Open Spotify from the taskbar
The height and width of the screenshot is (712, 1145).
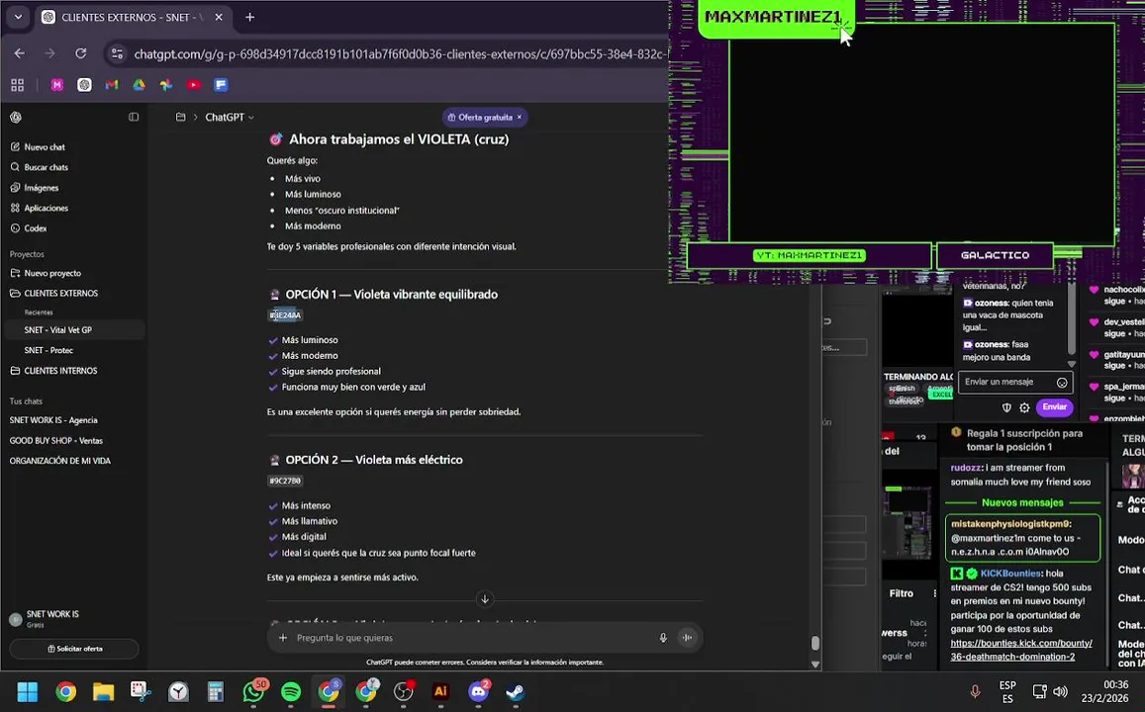click(291, 691)
